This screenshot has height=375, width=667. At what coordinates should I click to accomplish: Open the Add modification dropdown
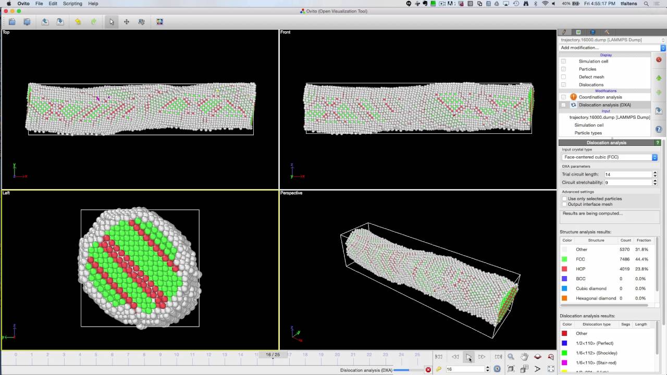613,47
